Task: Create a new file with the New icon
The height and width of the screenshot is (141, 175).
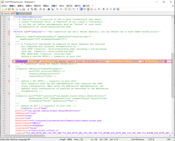Action: (2, 9)
